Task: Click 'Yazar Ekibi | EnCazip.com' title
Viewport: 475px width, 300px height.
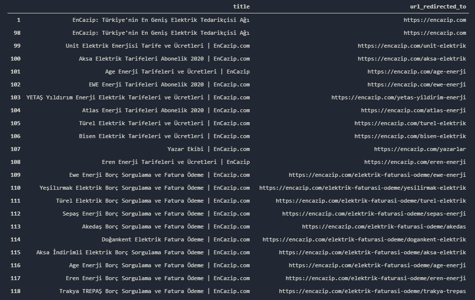Action: 208,149
